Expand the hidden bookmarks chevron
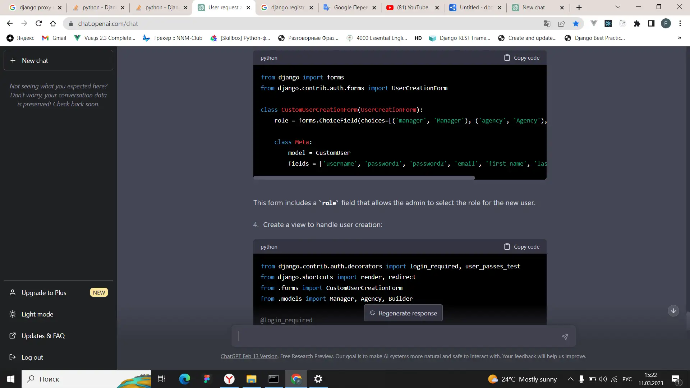The image size is (690, 388). pyautogui.click(x=679, y=38)
